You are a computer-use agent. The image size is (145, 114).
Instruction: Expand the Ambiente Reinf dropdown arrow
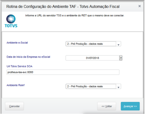[118, 86]
